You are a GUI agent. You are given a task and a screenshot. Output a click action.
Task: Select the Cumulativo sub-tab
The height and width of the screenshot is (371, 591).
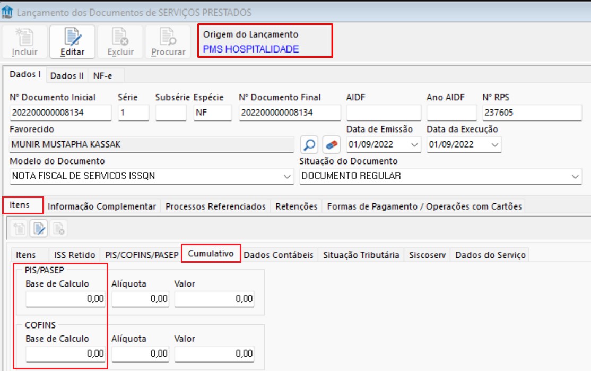211,253
